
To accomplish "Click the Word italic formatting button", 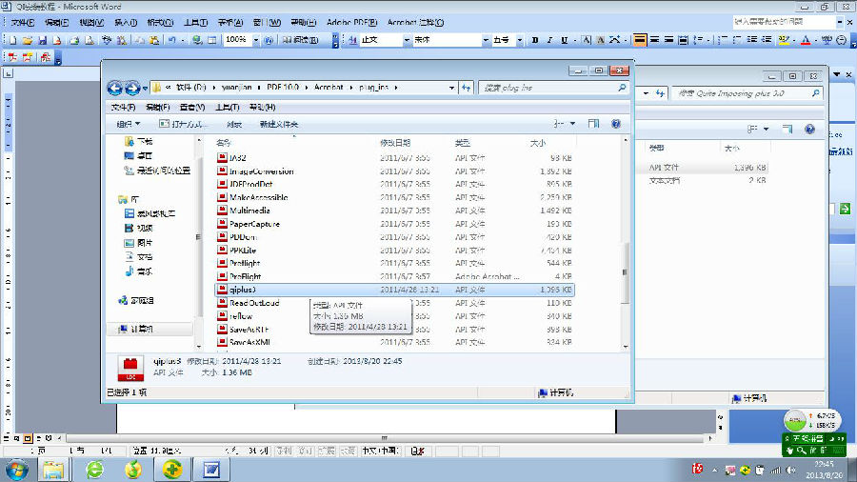I will pyautogui.click(x=549, y=40).
